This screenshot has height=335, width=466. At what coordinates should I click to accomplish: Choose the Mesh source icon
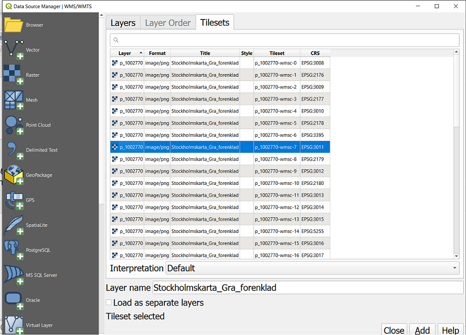14,100
